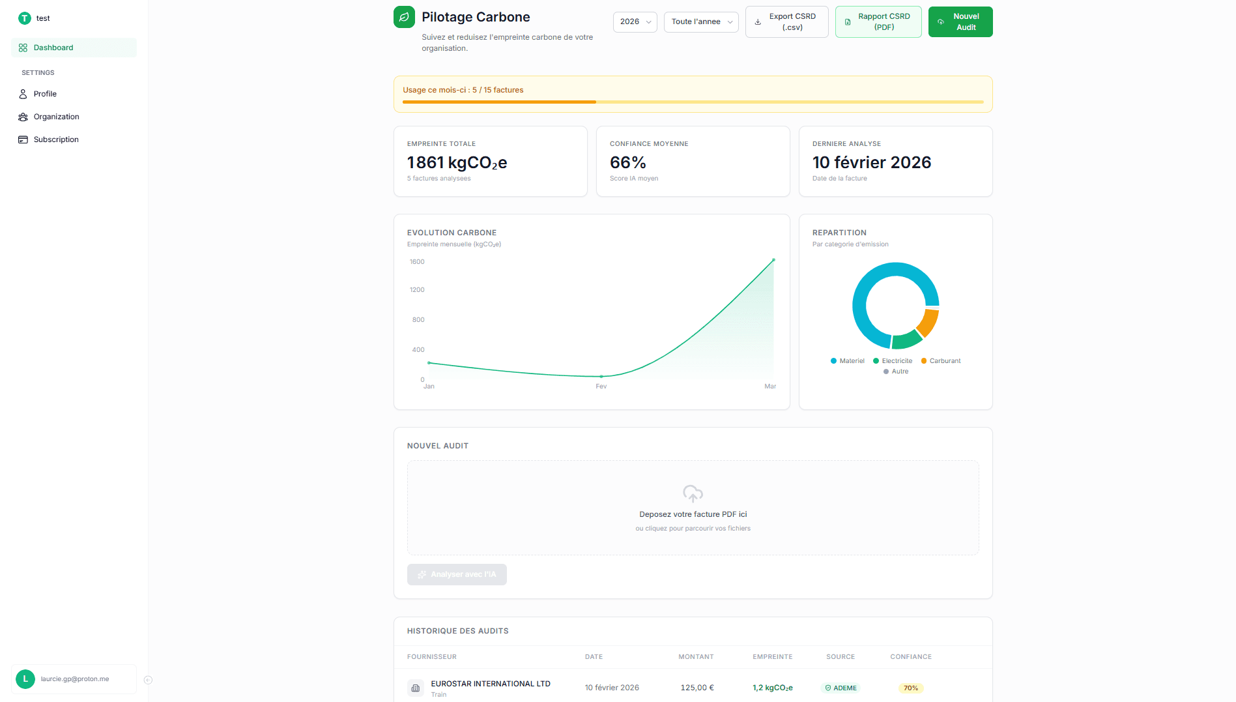The height and width of the screenshot is (702, 1236).
Task: Click the cloud upload icon
Action: [693, 493]
